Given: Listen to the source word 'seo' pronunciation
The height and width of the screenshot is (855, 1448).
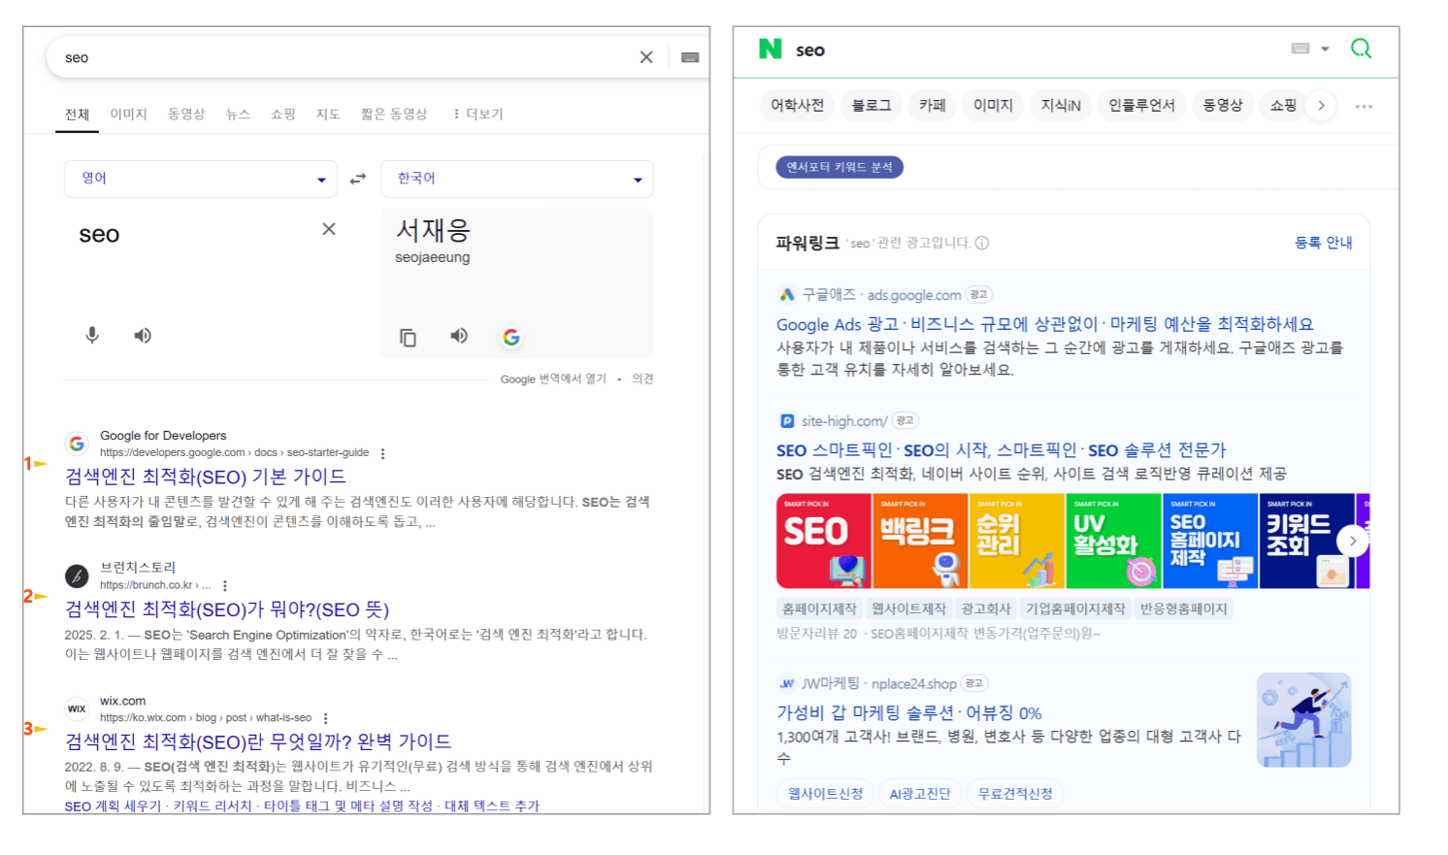Looking at the screenshot, I should pos(143,336).
